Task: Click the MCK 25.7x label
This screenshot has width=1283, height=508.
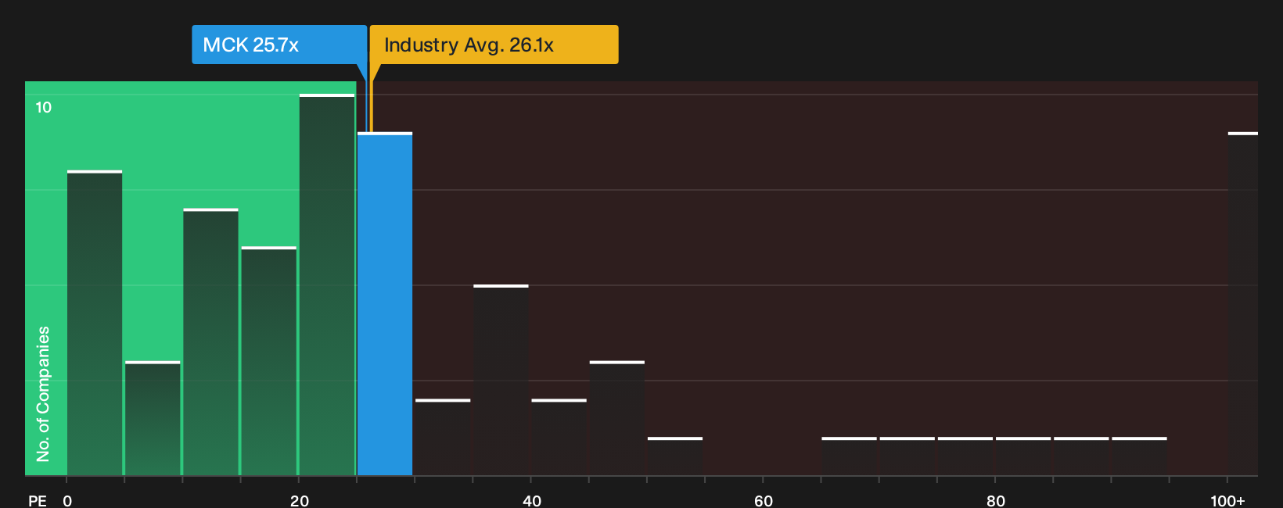Action: coord(279,45)
